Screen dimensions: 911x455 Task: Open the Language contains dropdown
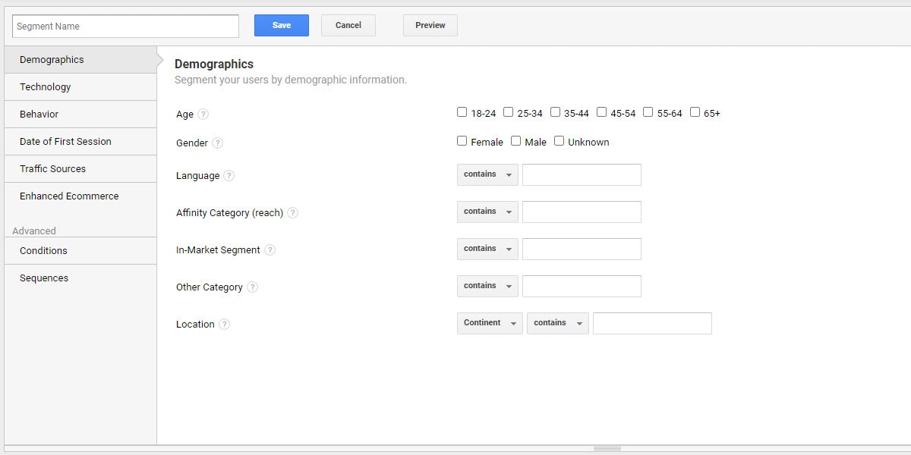coord(487,174)
